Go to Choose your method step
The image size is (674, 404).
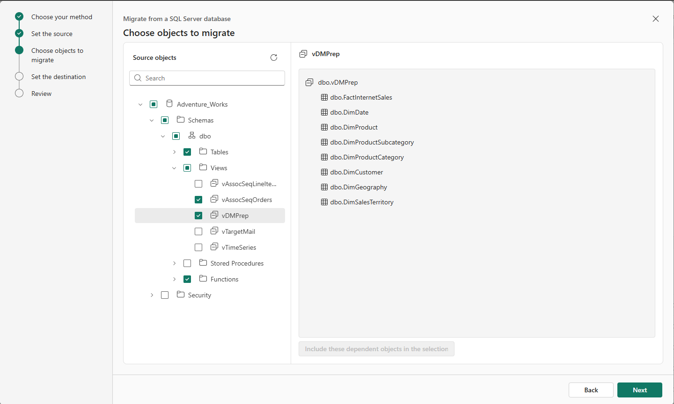(62, 17)
